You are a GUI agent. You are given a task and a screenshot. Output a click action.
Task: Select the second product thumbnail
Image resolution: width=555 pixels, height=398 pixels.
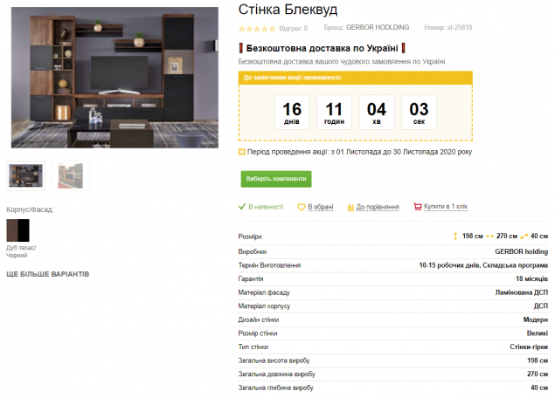click(70, 176)
